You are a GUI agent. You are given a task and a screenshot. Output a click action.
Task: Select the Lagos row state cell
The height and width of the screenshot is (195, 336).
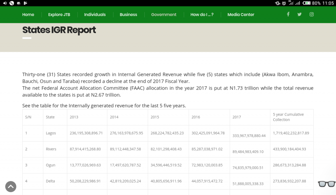tap(51, 133)
